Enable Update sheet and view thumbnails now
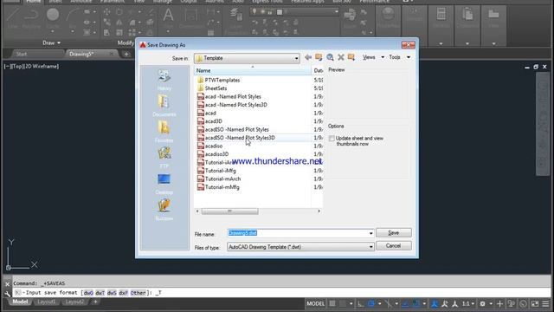554x312 pixels. (332, 139)
